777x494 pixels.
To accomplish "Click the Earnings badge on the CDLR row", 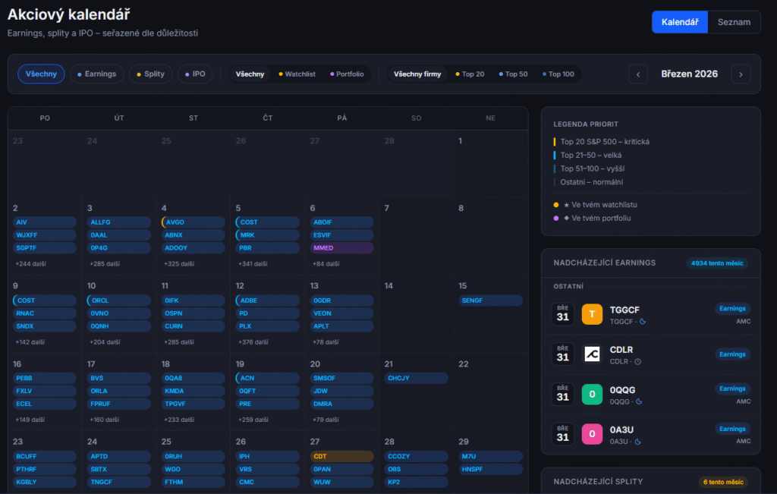I will tap(732, 354).
